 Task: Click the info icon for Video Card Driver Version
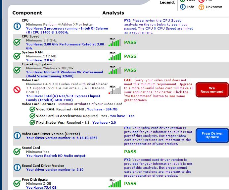click(x=17, y=136)
